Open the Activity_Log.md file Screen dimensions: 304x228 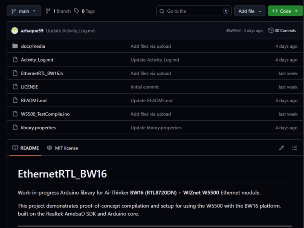(x=37, y=60)
